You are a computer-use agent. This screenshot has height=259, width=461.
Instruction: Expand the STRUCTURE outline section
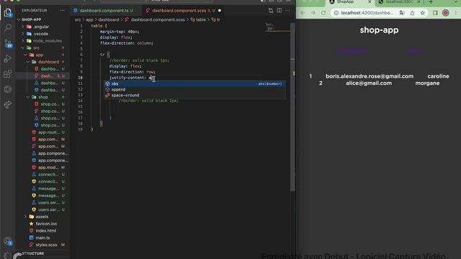coord(33,253)
